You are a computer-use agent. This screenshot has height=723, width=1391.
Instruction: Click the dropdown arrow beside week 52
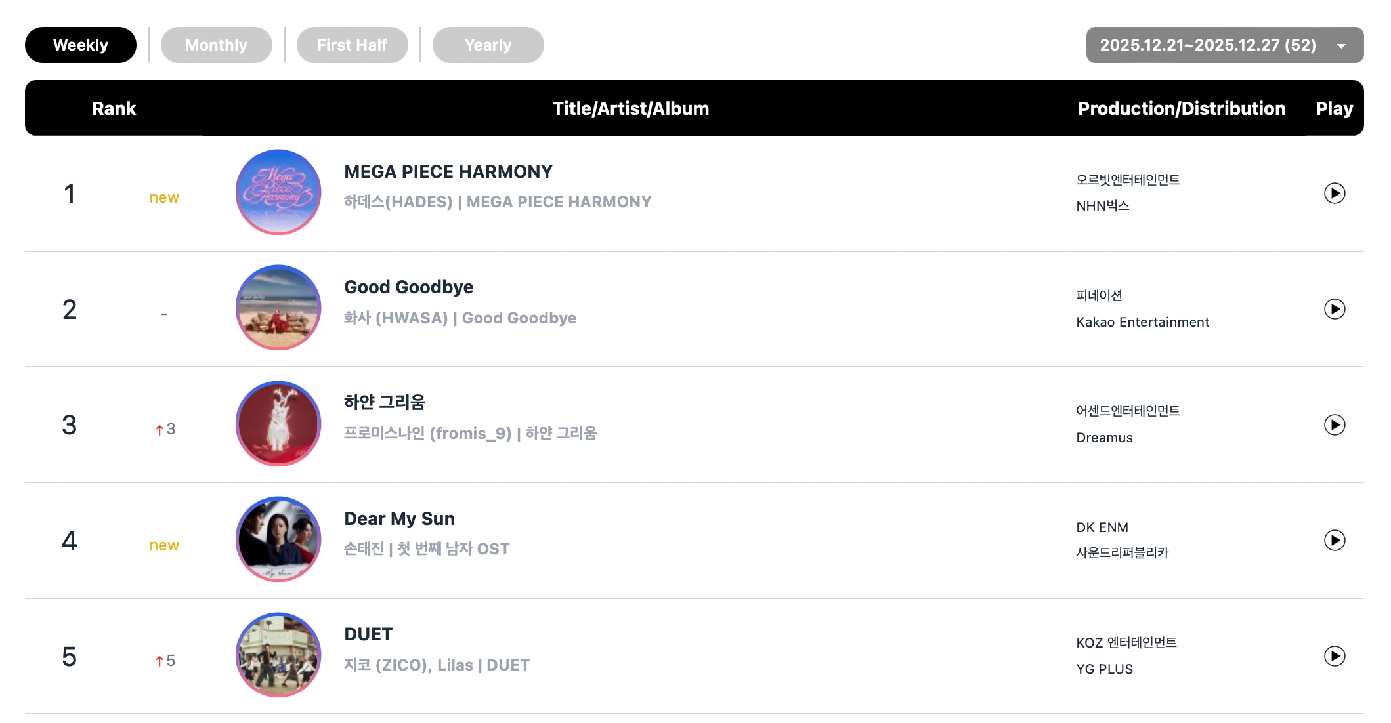1342,46
